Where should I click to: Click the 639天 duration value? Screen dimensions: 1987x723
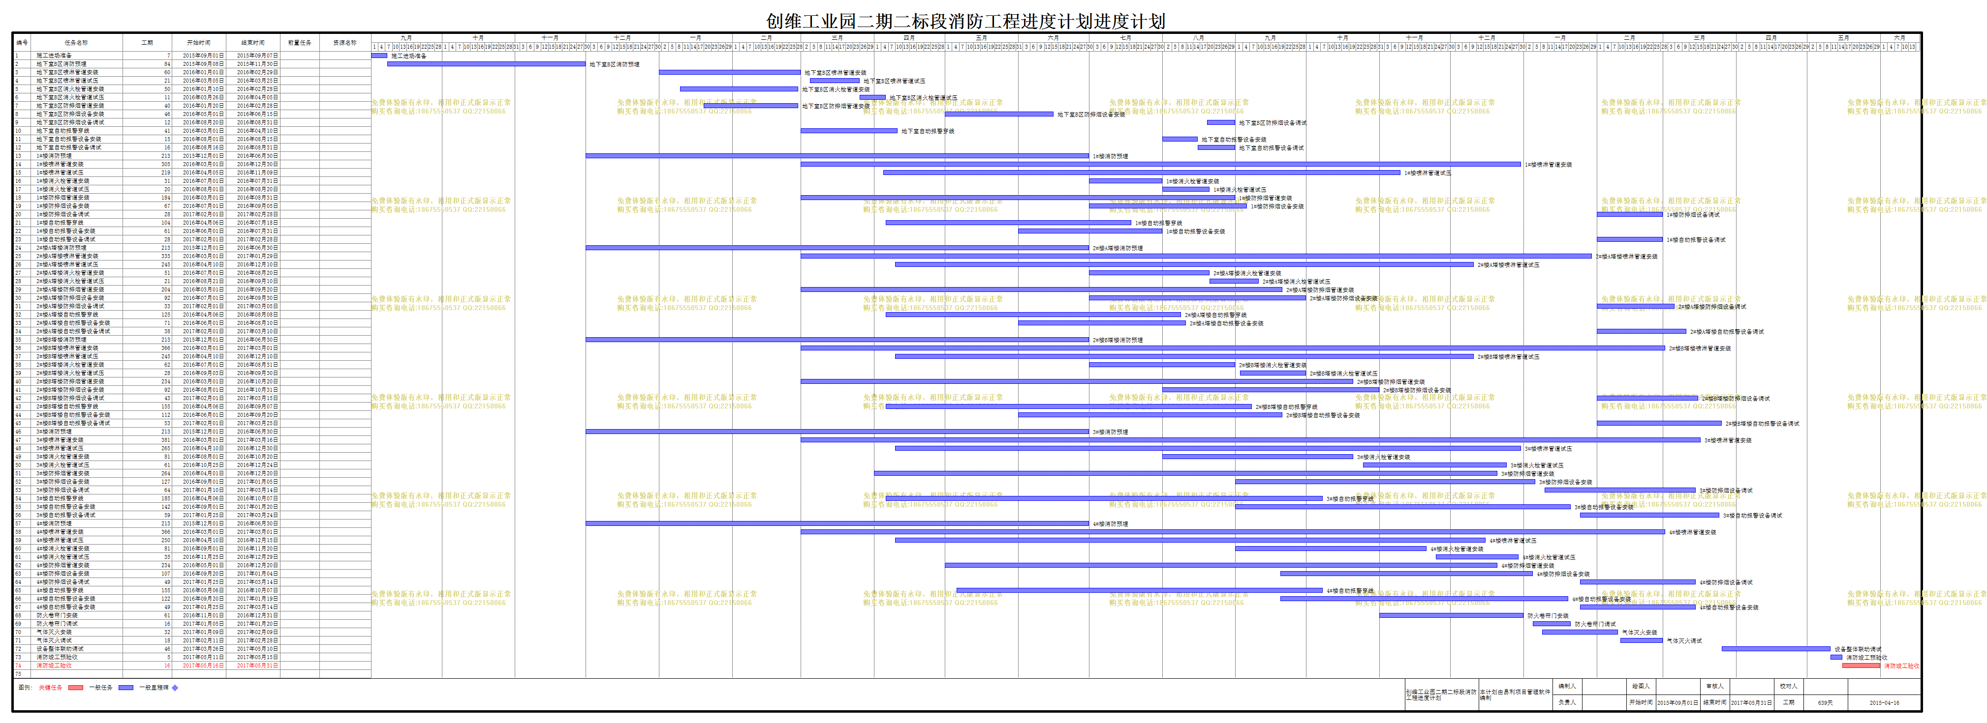coord(1825,702)
